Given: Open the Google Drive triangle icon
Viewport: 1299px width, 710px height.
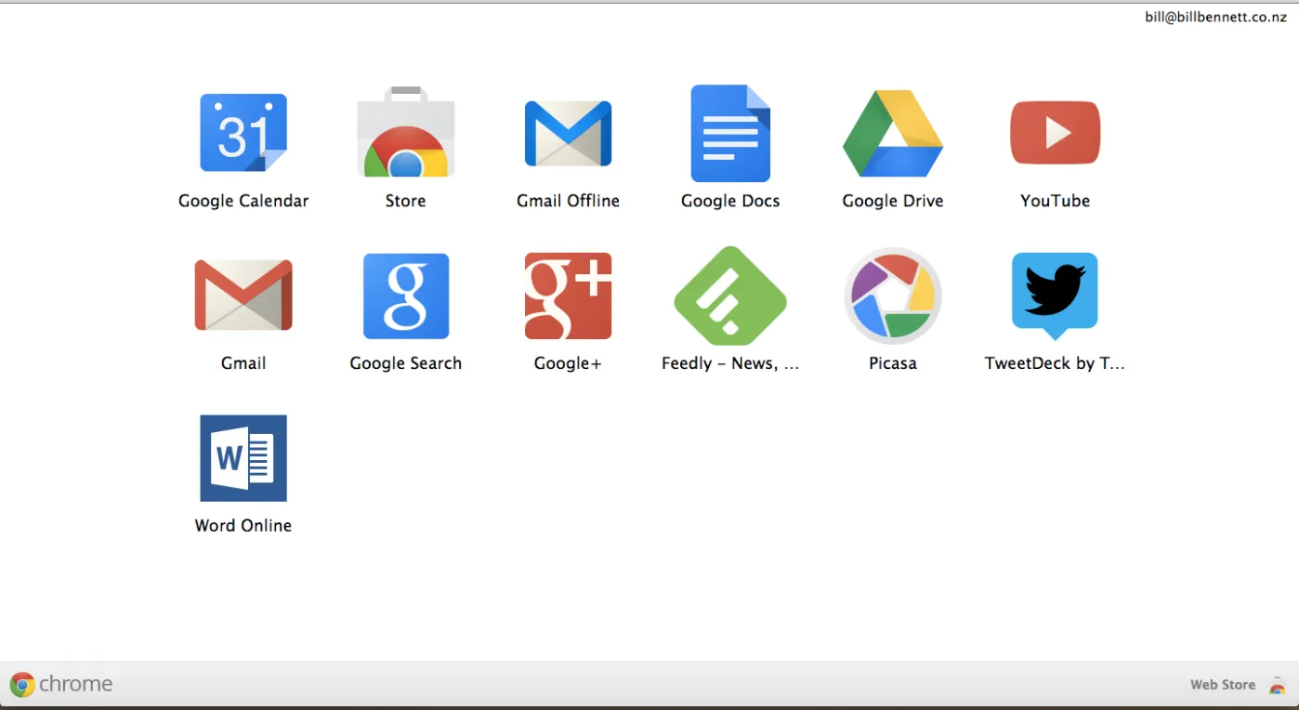Looking at the screenshot, I should [x=893, y=133].
